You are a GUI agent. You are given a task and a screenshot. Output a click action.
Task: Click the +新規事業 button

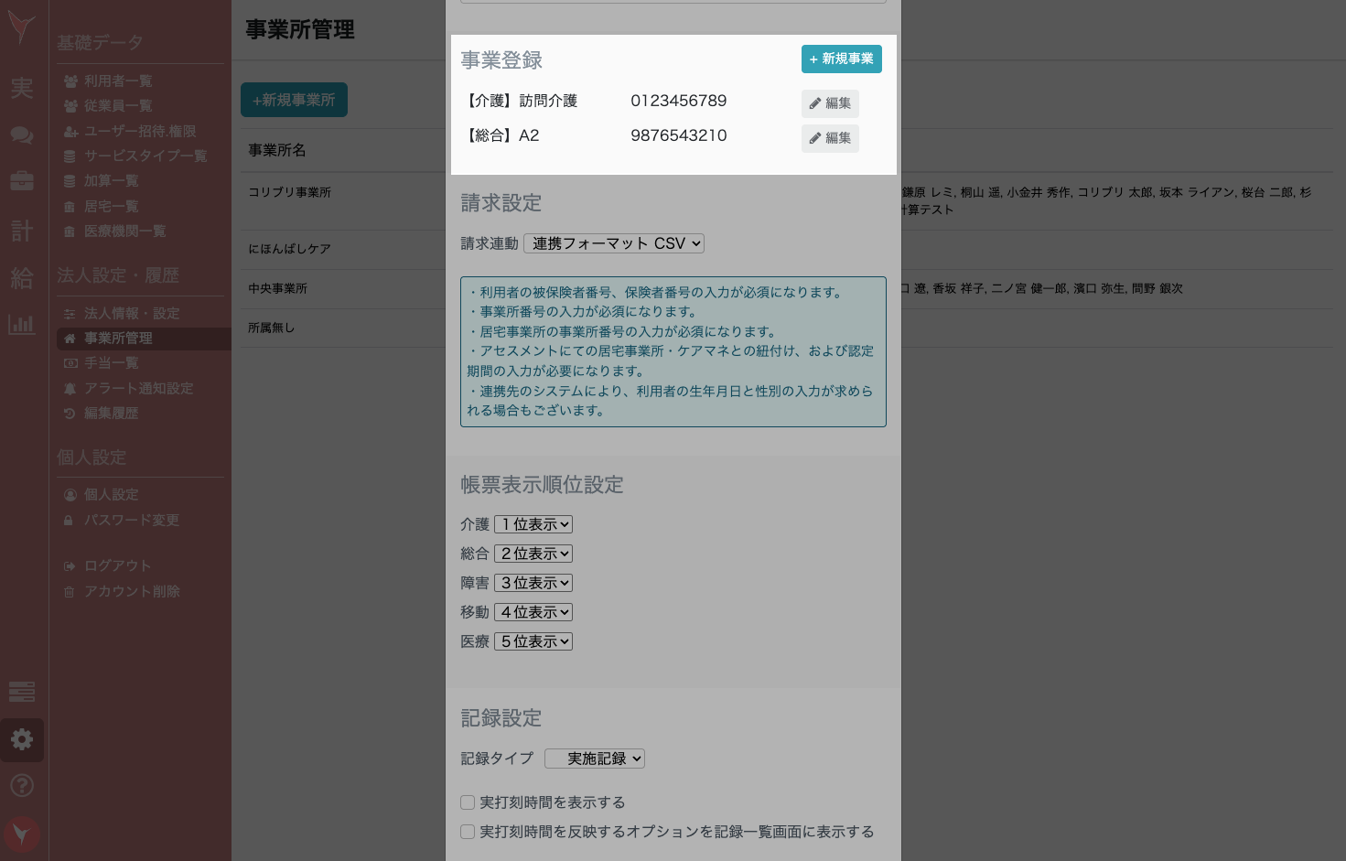[x=840, y=59]
